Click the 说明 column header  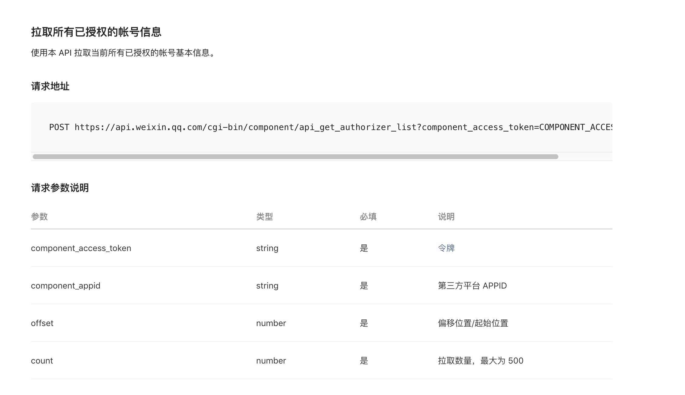(446, 217)
